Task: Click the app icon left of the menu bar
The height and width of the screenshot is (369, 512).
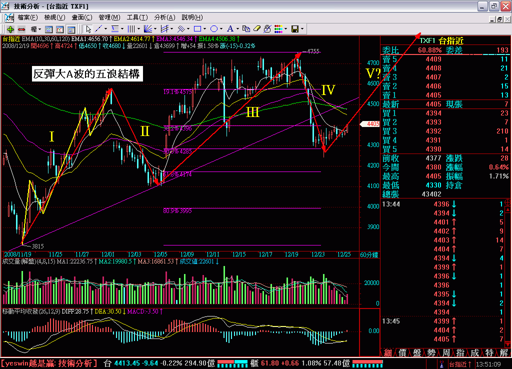Action: coord(9,17)
